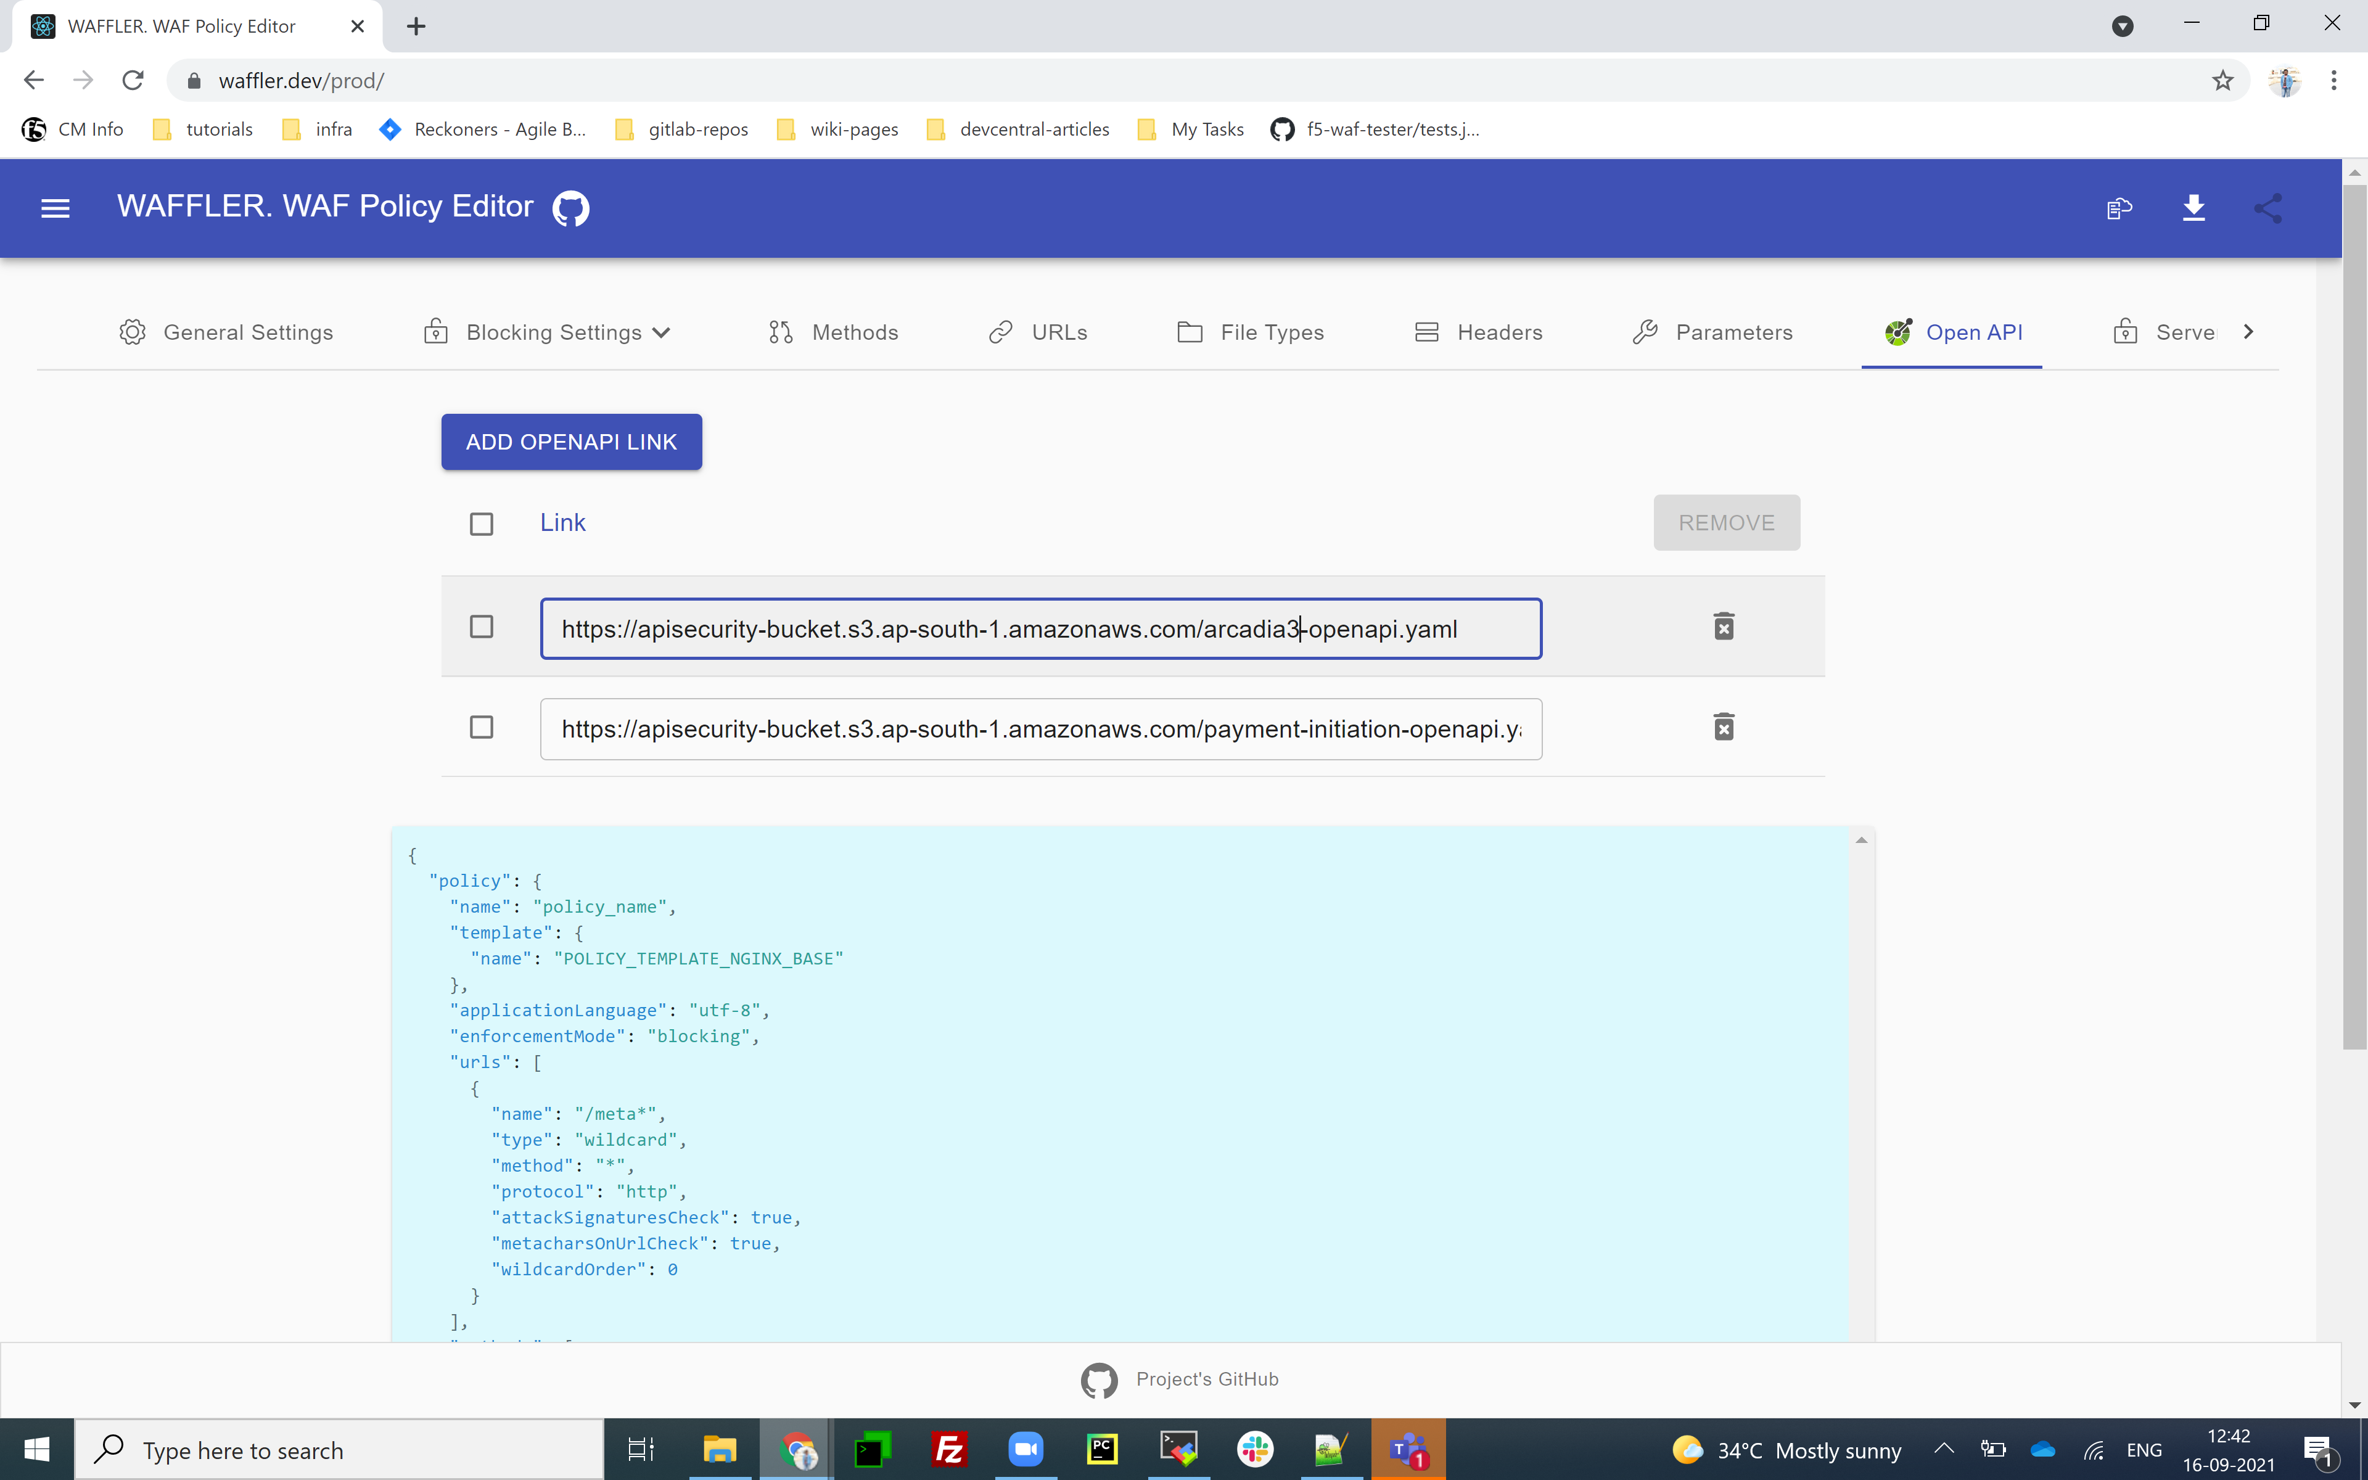Switch to the General Settings tab
The image size is (2368, 1480).
(x=226, y=333)
